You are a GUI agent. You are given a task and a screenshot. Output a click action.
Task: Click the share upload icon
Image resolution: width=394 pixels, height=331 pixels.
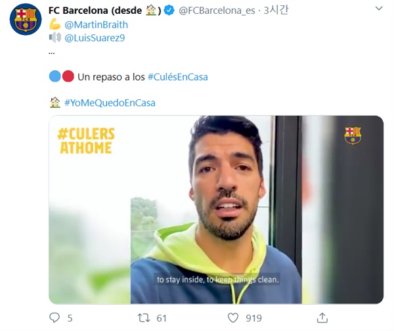(x=322, y=318)
